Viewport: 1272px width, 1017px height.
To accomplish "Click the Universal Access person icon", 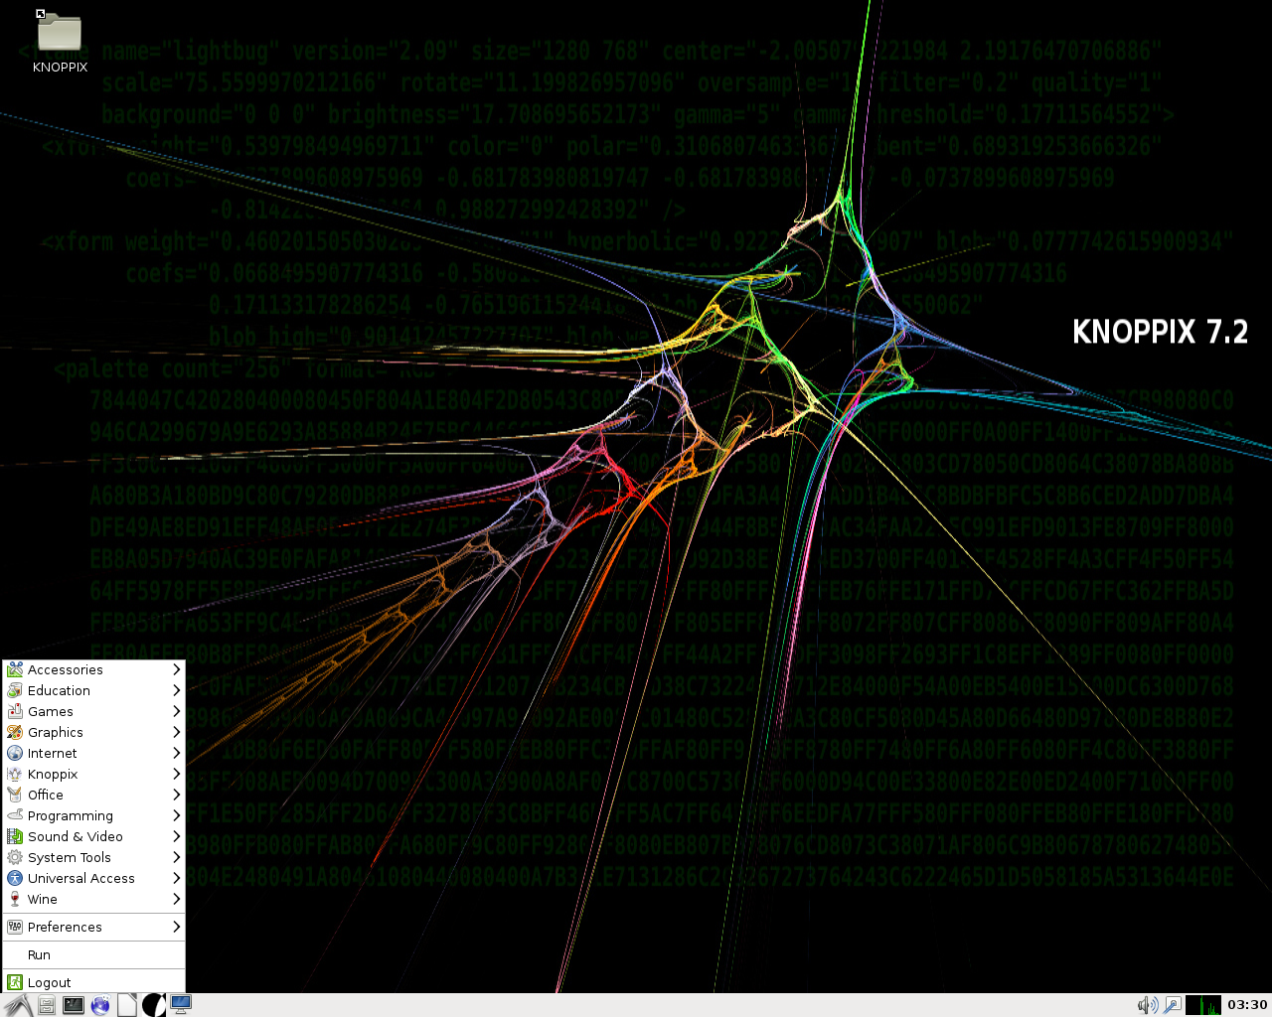I will (x=15, y=878).
